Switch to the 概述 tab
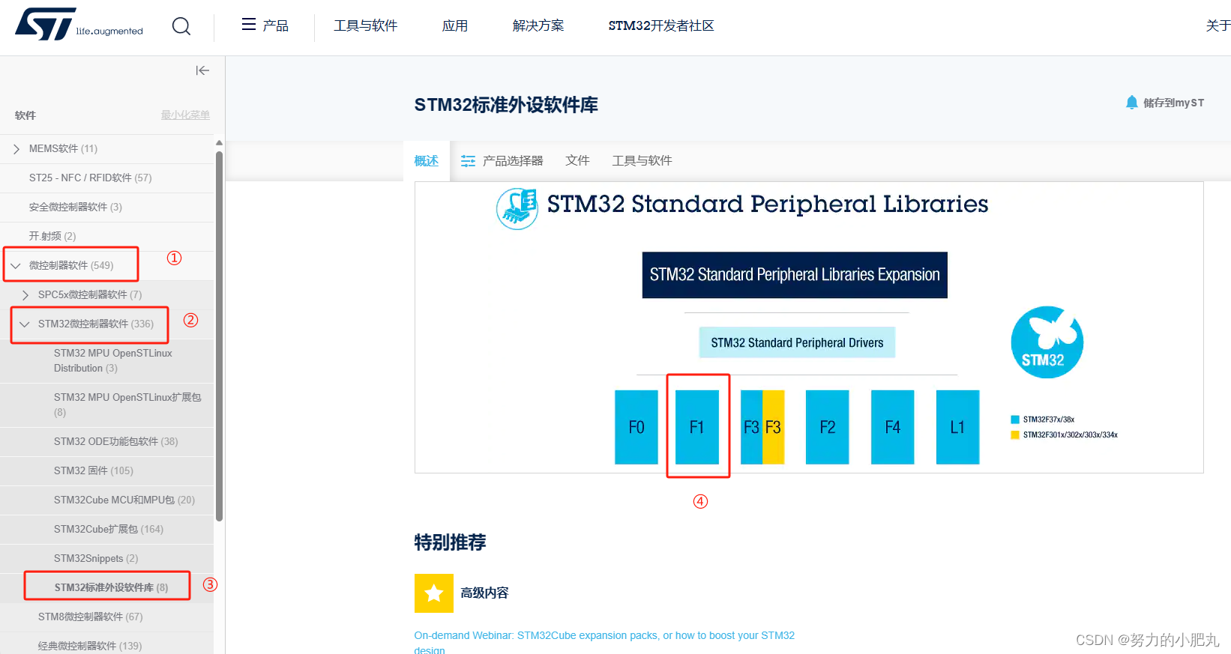This screenshot has height=654, width=1231. point(427,160)
